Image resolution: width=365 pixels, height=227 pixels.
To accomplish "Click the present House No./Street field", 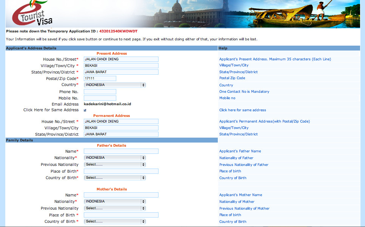I will (x=121, y=59).
